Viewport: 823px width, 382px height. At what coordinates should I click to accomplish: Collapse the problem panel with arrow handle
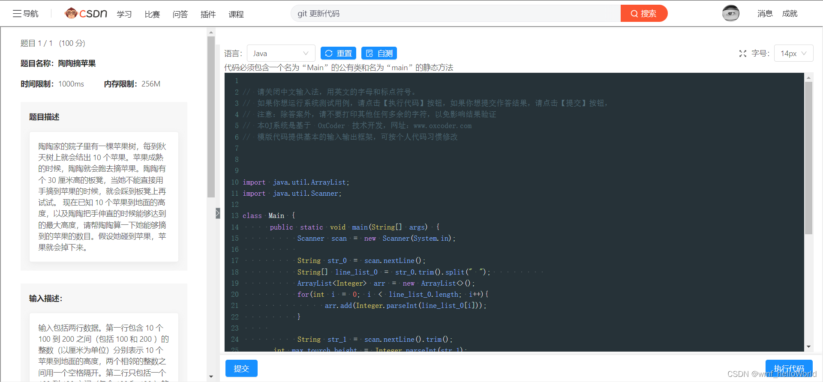(x=218, y=213)
